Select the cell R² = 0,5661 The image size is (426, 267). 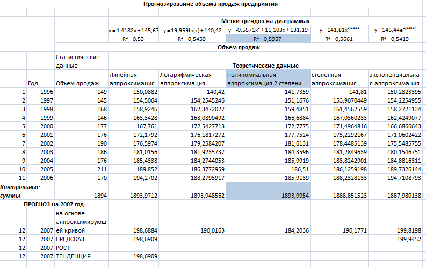tap(339, 39)
